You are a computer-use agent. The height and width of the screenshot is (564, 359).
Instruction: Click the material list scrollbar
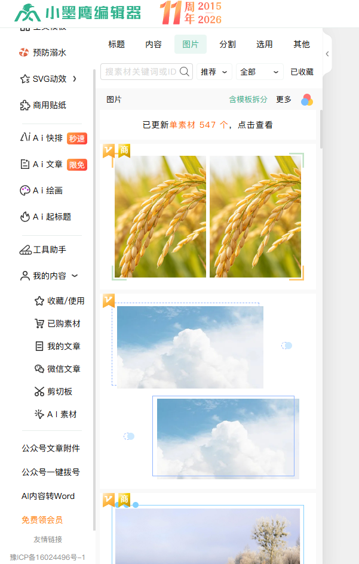pyautogui.click(x=321, y=130)
